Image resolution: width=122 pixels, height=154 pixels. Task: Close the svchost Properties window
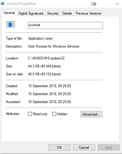click(117, 4)
